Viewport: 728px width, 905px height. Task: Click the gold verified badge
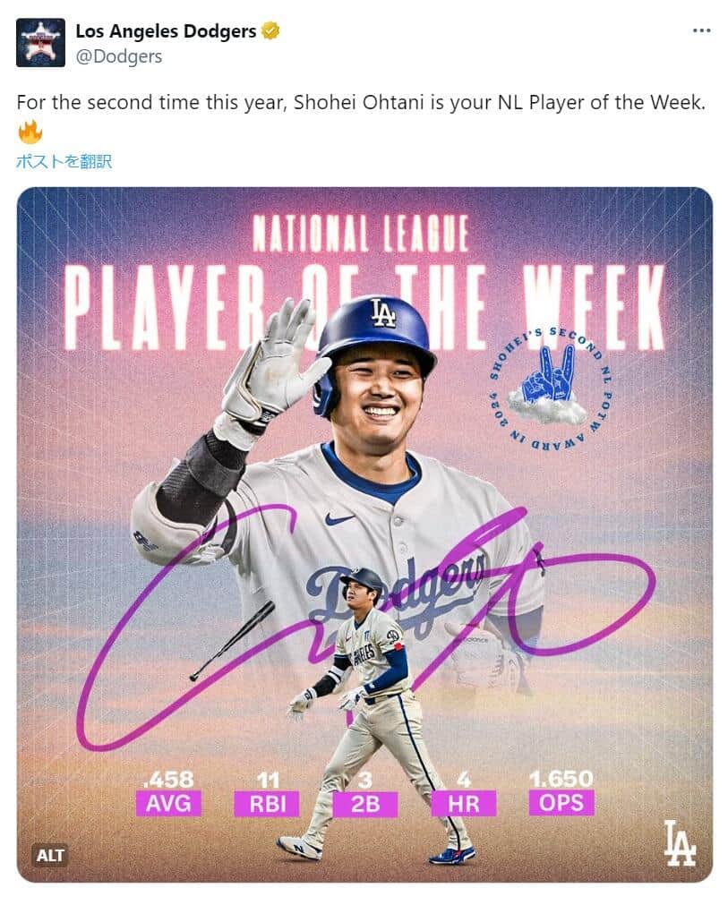click(x=270, y=31)
